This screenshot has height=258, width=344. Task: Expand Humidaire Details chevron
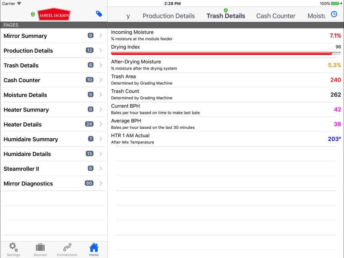[x=101, y=153]
